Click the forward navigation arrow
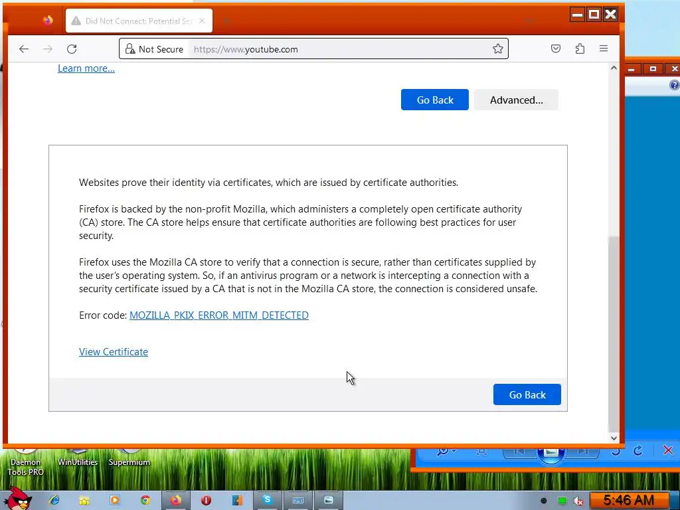 click(x=48, y=49)
